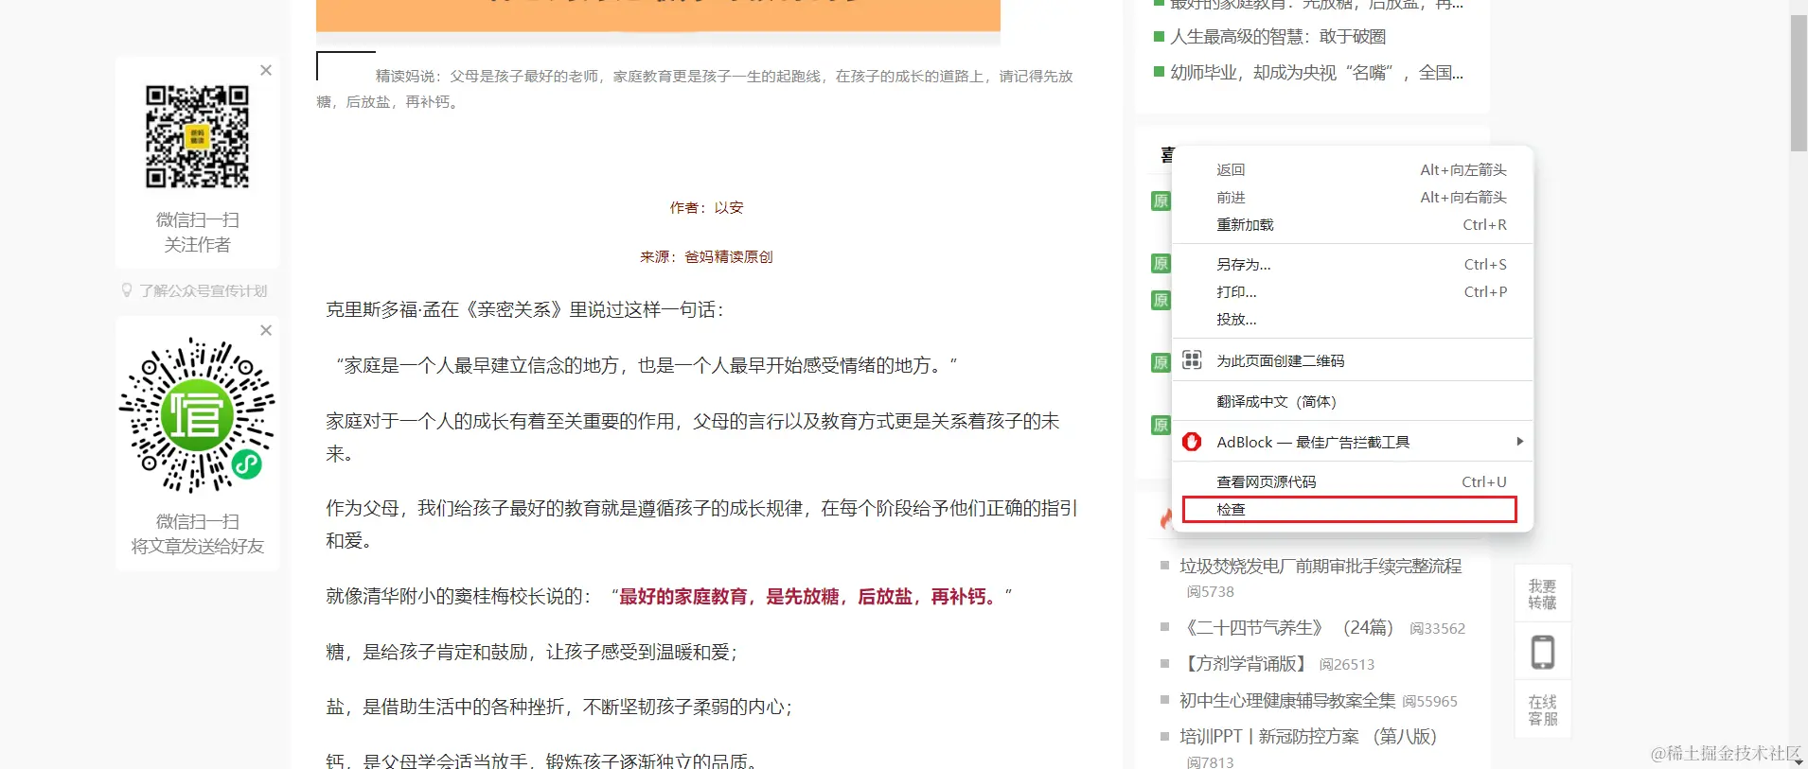Open 垃圾焚烧发电厂前期审批手续完整流程 link
This screenshot has width=1808, height=769.
click(1321, 566)
